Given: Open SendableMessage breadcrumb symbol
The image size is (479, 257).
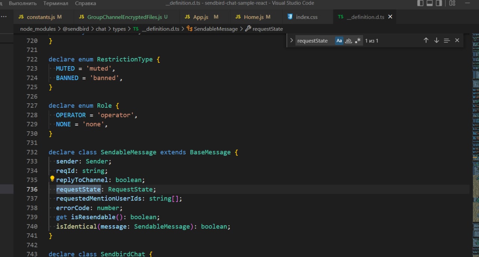Looking at the screenshot, I should (212, 29).
